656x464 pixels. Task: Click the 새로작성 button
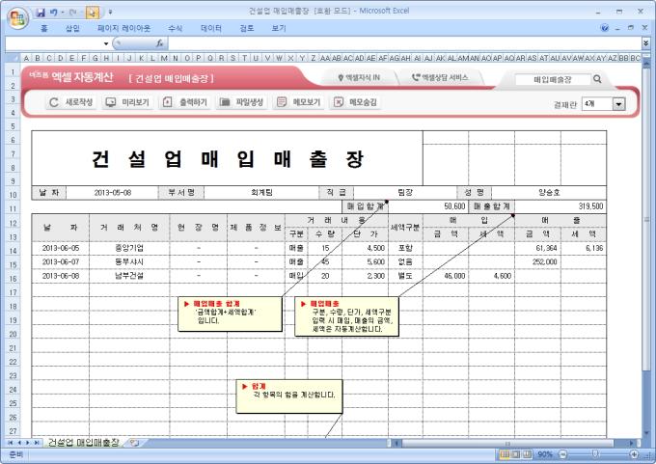point(70,102)
